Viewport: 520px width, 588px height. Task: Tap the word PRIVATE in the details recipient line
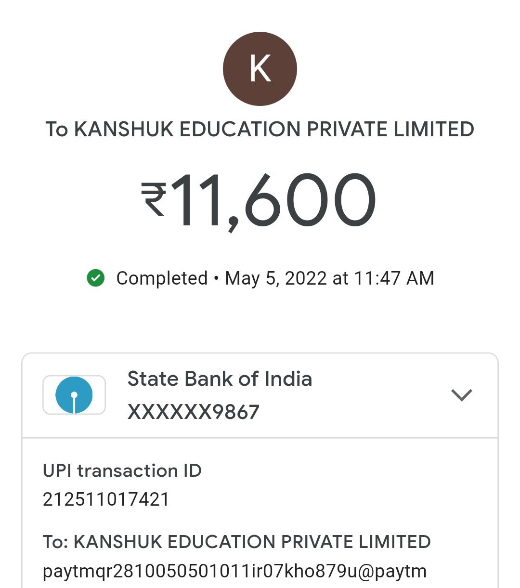pyautogui.click(x=316, y=542)
